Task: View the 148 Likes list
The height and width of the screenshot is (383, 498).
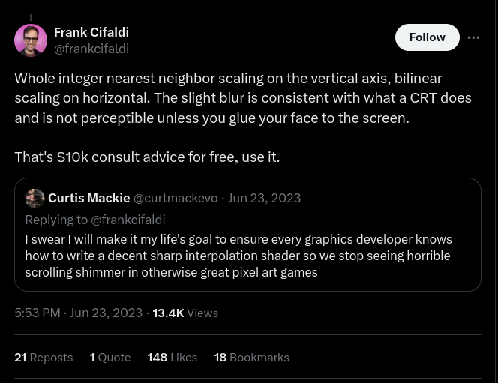Action: 172,357
